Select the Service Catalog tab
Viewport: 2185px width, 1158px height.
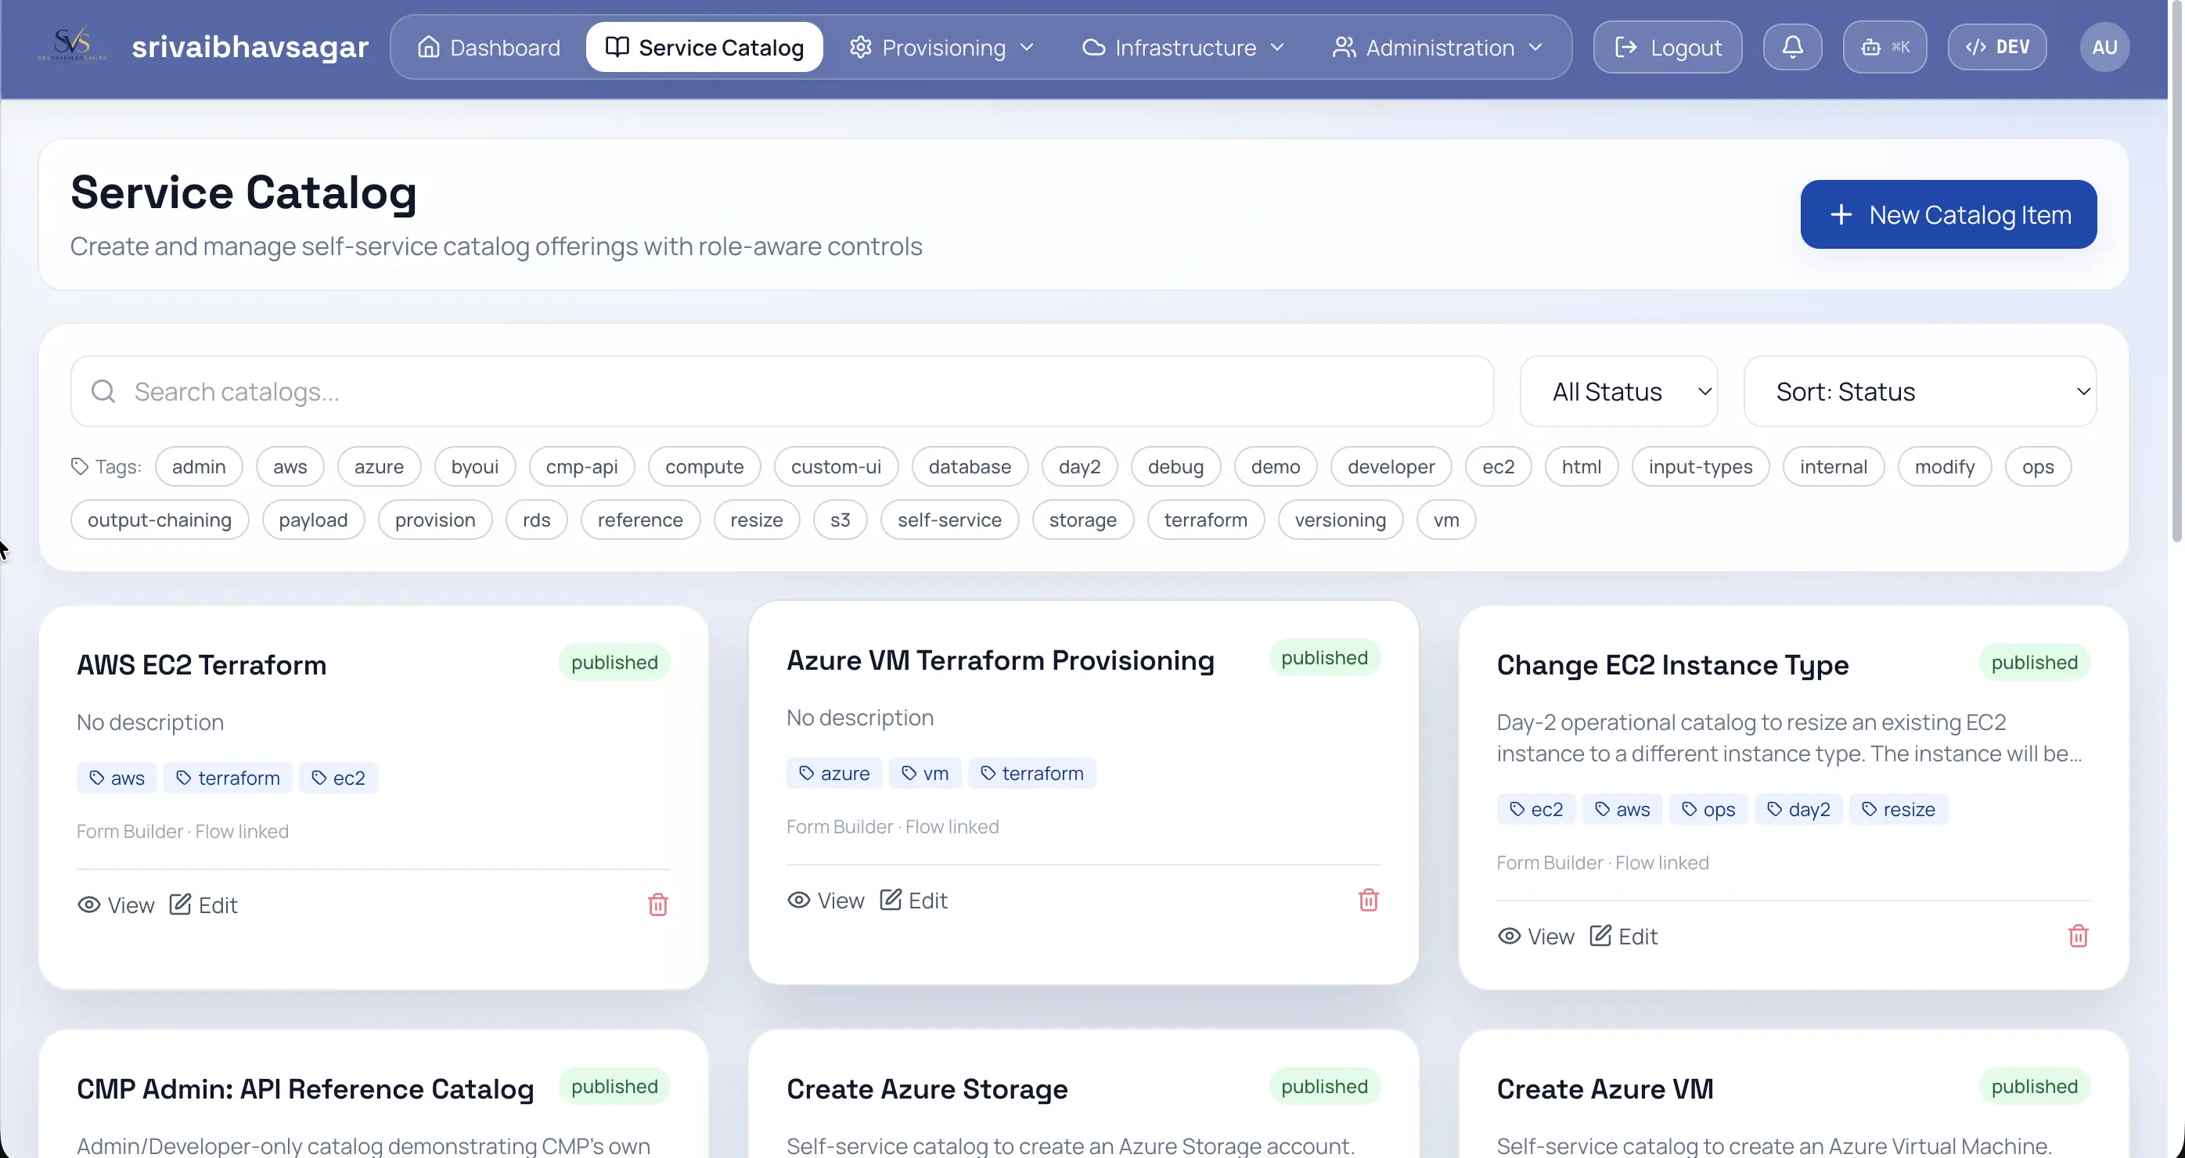[704, 48]
